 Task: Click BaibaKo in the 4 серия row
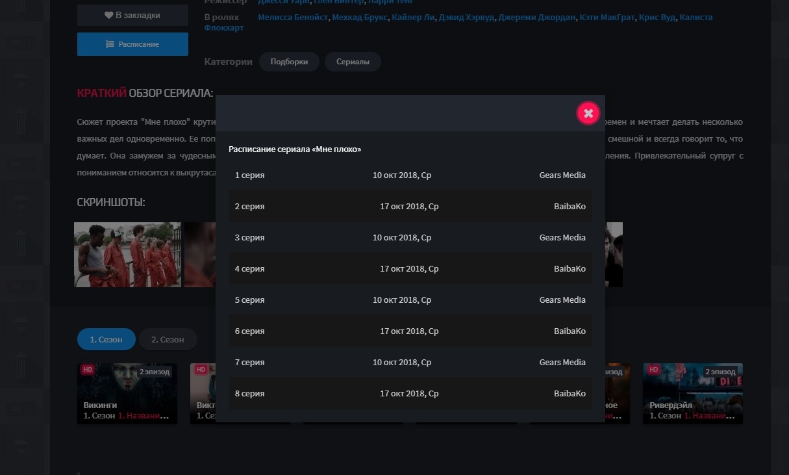570,269
